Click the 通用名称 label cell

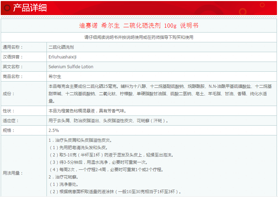(24, 47)
